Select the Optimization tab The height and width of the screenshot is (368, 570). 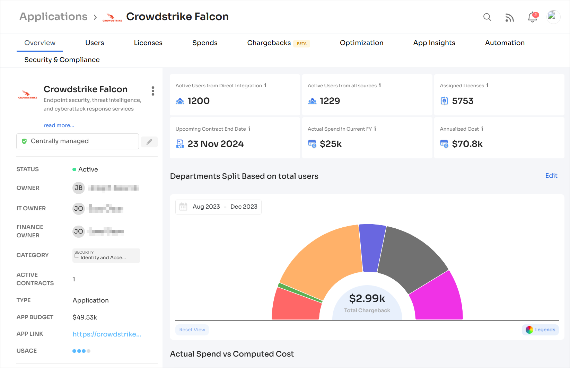(x=362, y=43)
